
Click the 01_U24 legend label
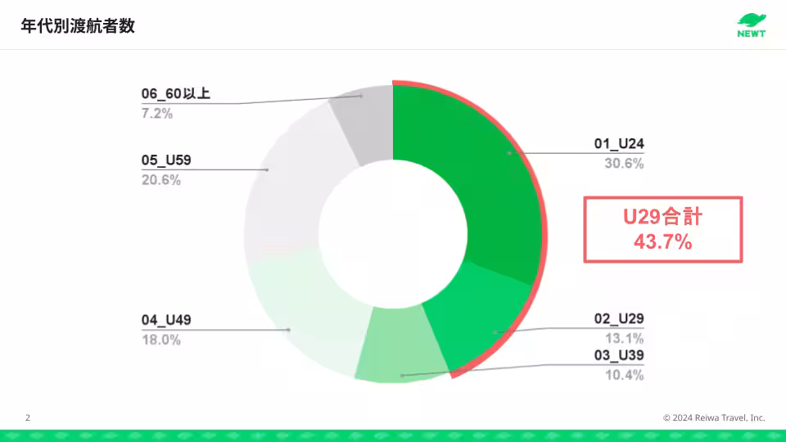click(619, 144)
